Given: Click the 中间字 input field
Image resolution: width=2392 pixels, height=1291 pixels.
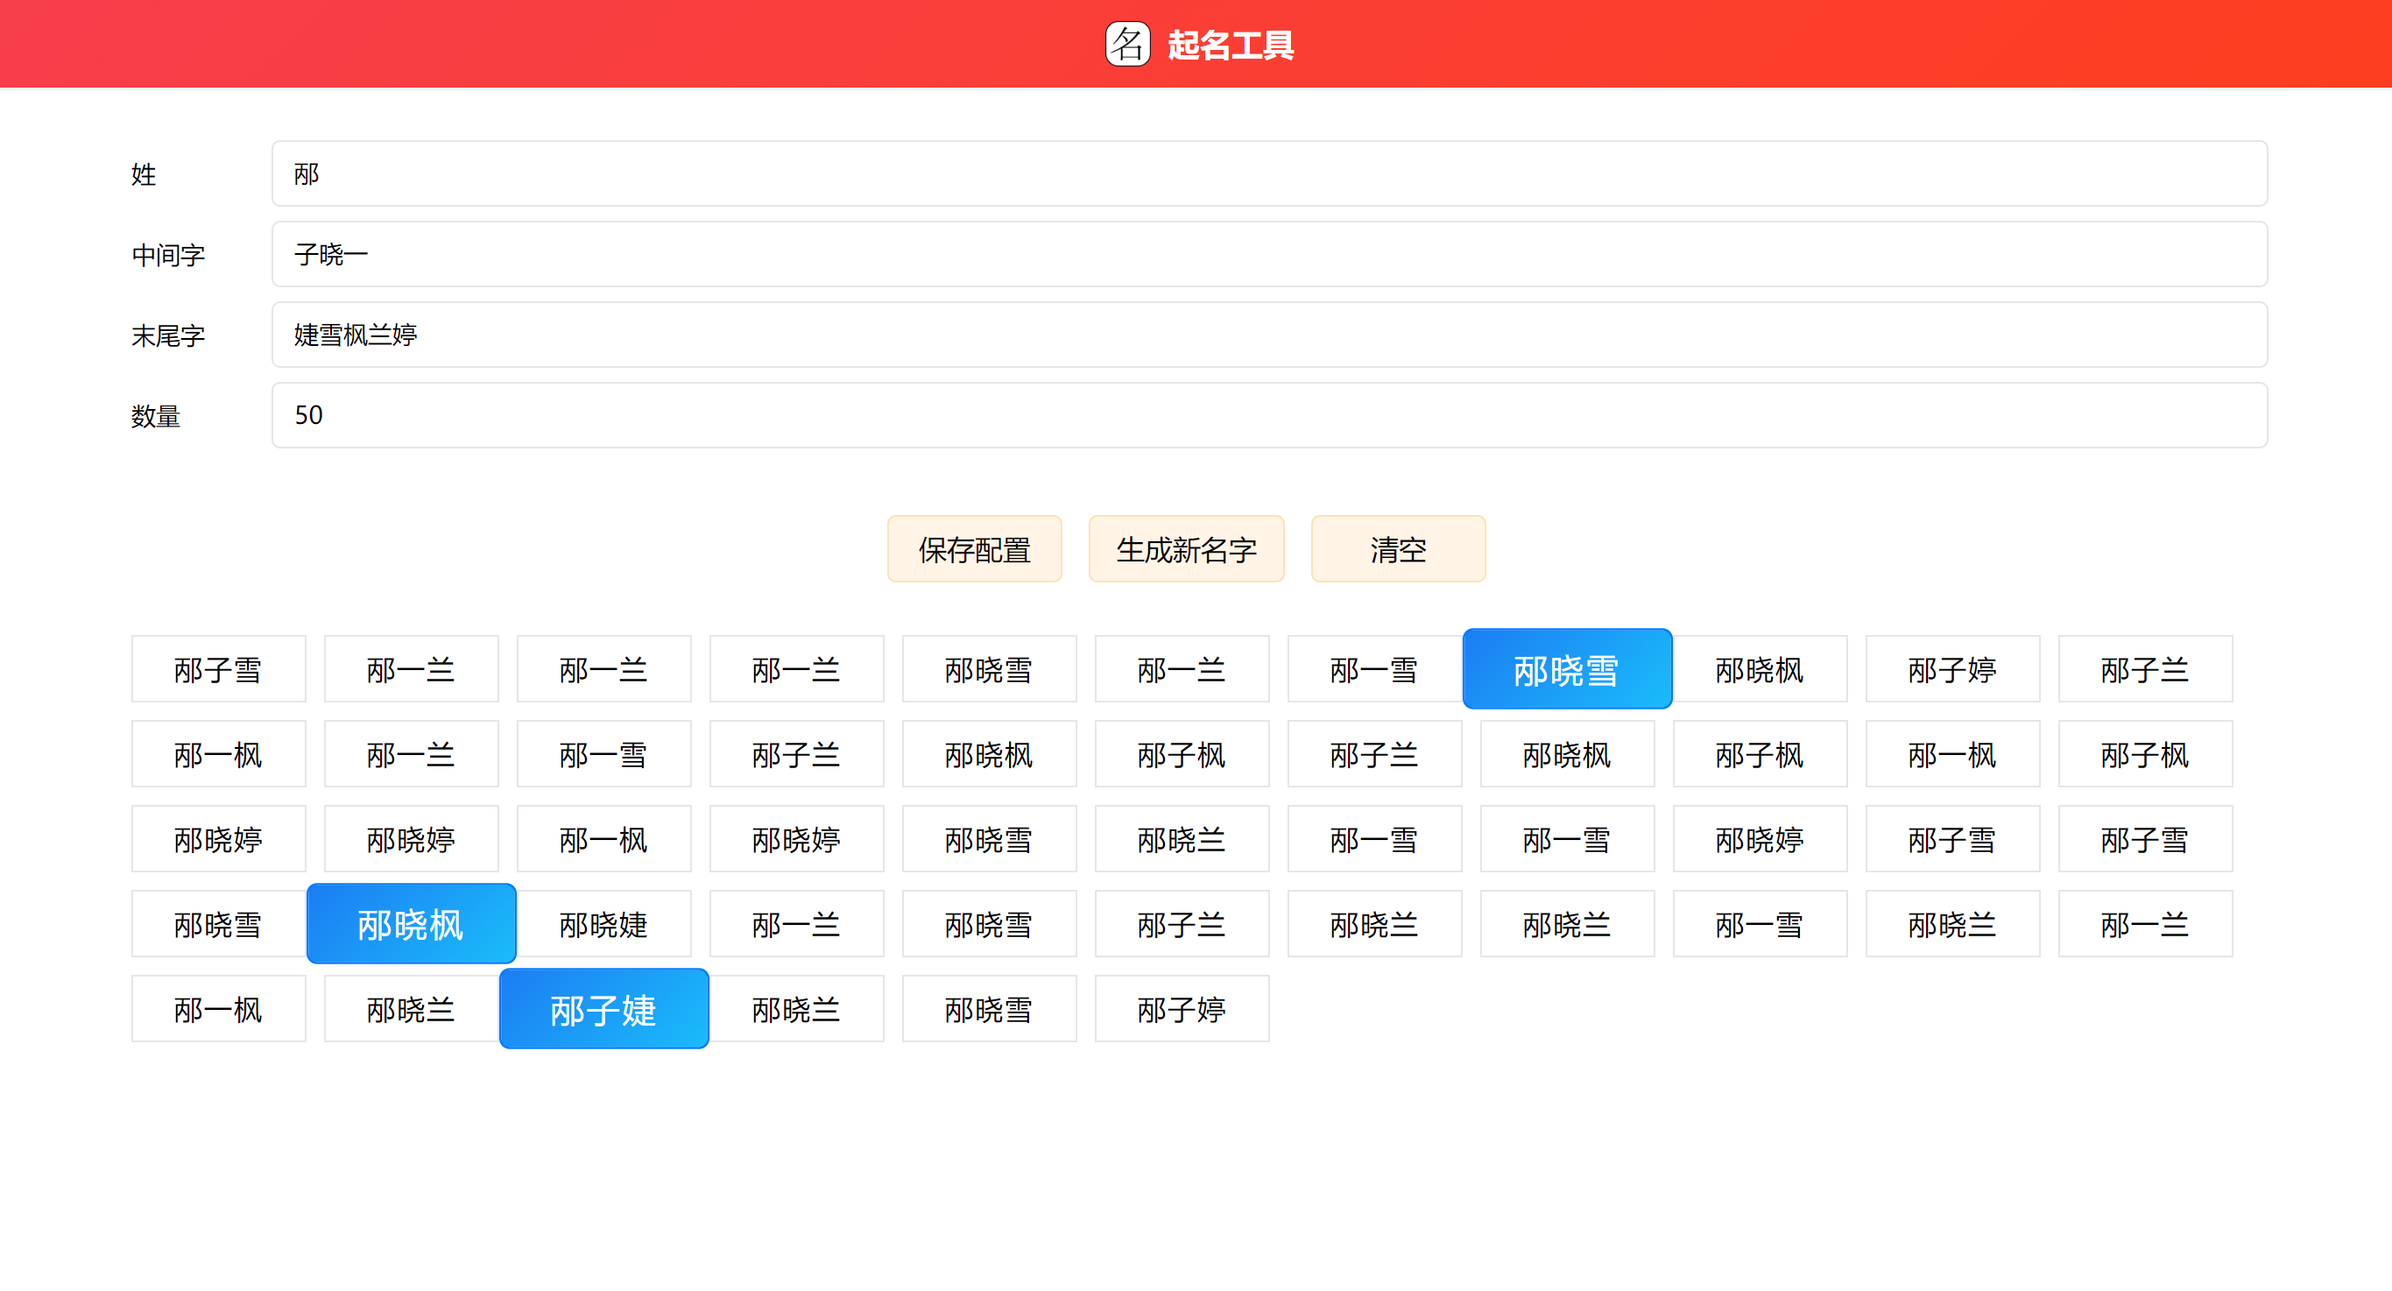Looking at the screenshot, I should tap(1268, 253).
